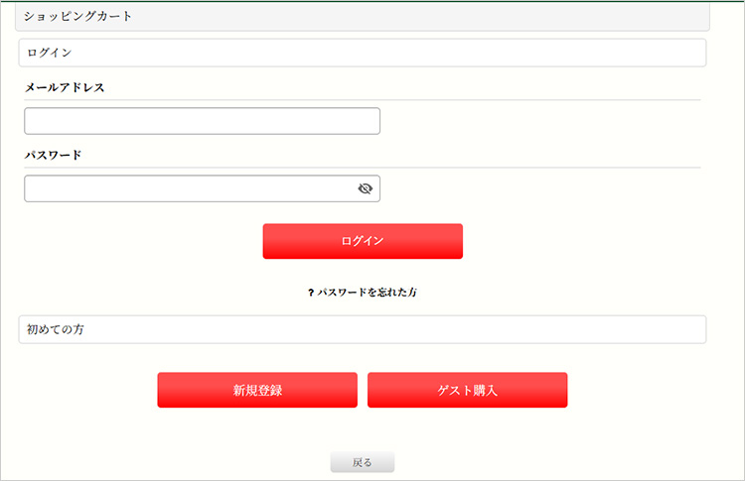Viewport: 745px width, 481px height.
Task: Click the パスワード field label
Action: tap(54, 155)
